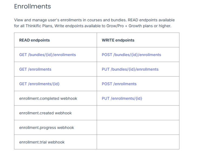Open the PUT /enrollments/{id} endpoint link
201x158 pixels.
(x=122, y=98)
